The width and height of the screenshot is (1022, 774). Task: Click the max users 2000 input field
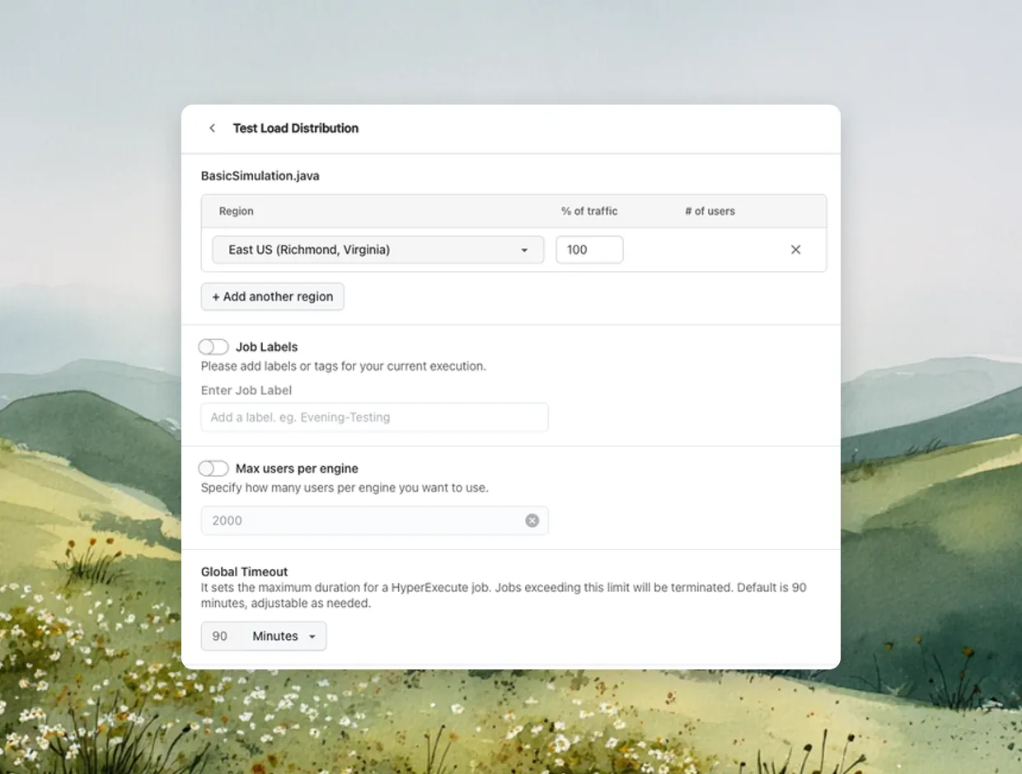click(x=374, y=520)
